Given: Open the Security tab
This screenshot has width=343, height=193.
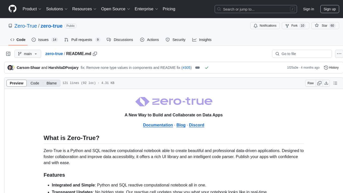Looking at the screenshot, I should [x=176, y=40].
